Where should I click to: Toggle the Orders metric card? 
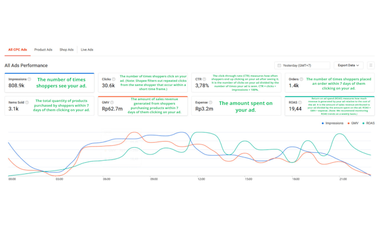[x=330, y=83]
